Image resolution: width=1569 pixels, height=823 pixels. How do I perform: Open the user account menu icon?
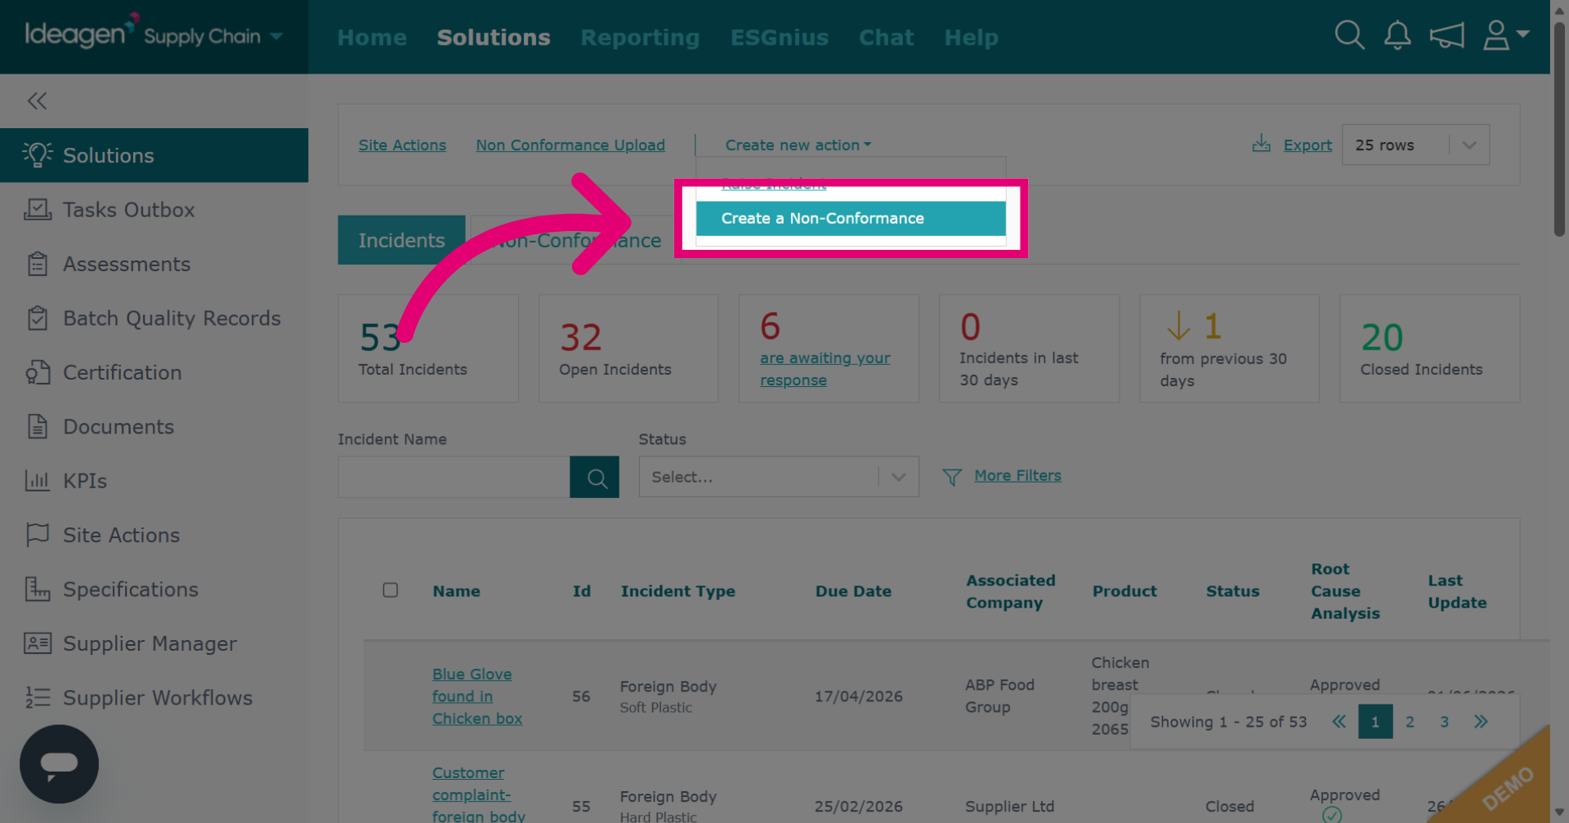1505,35
